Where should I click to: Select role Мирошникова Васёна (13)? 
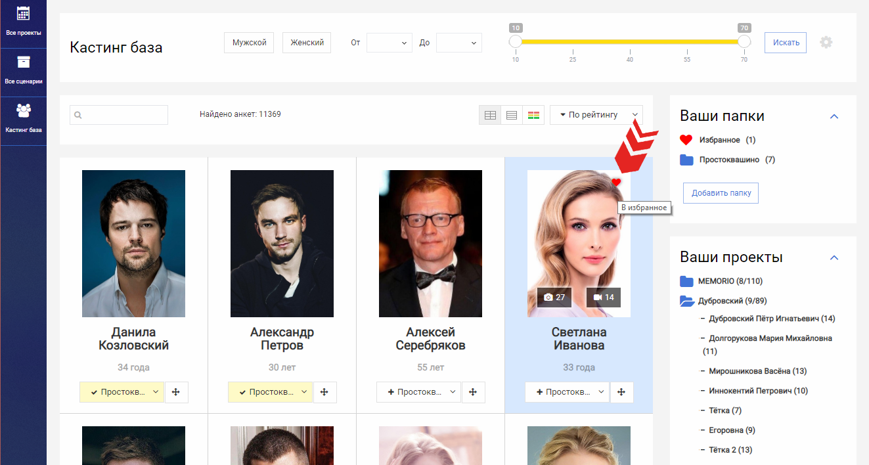click(x=758, y=371)
